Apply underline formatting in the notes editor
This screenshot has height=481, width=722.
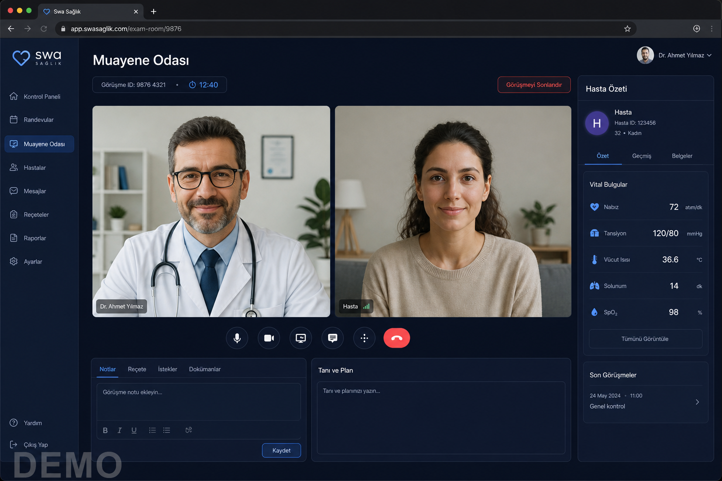(x=134, y=430)
